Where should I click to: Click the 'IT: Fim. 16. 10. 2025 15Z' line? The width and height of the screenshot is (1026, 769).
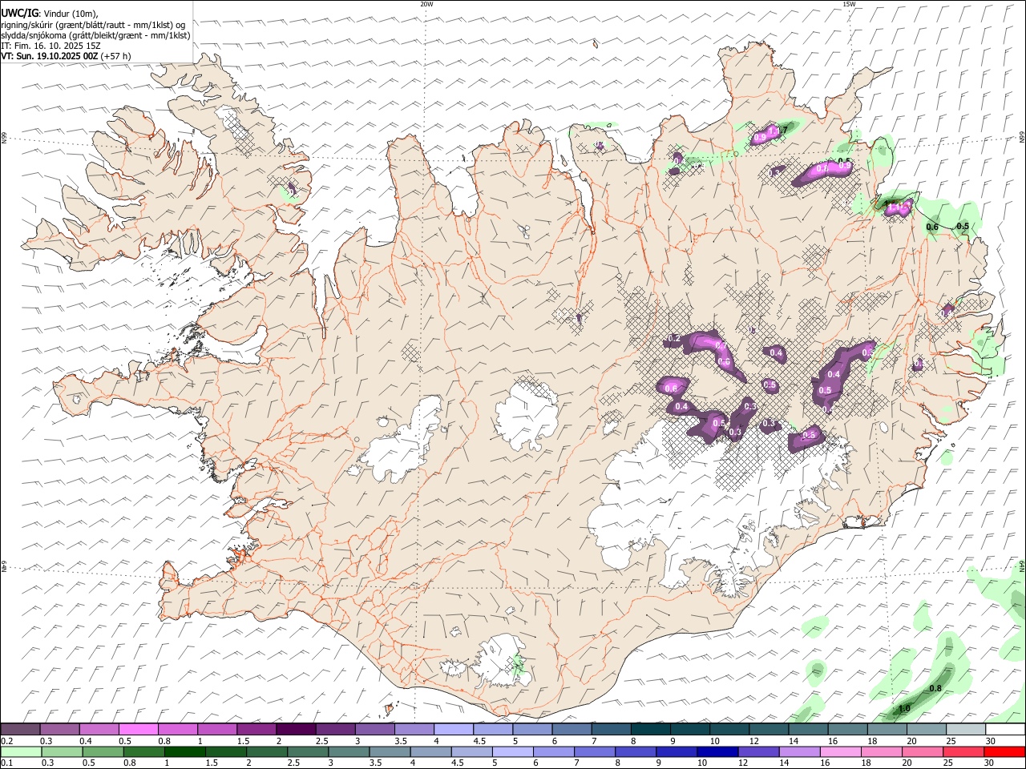51,46
